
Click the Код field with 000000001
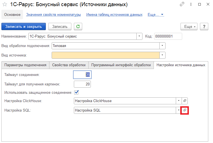tap(168, 36)
